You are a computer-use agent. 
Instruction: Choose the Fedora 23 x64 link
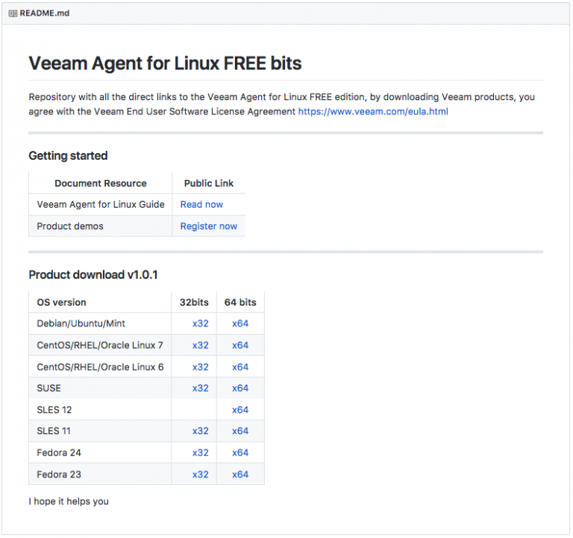[240, 474]
